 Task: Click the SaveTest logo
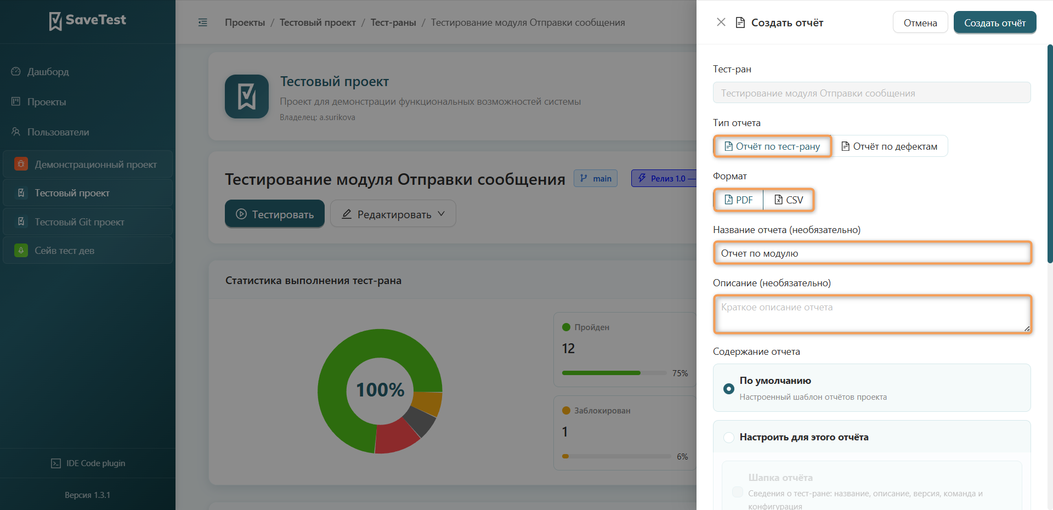click(88, 21)
